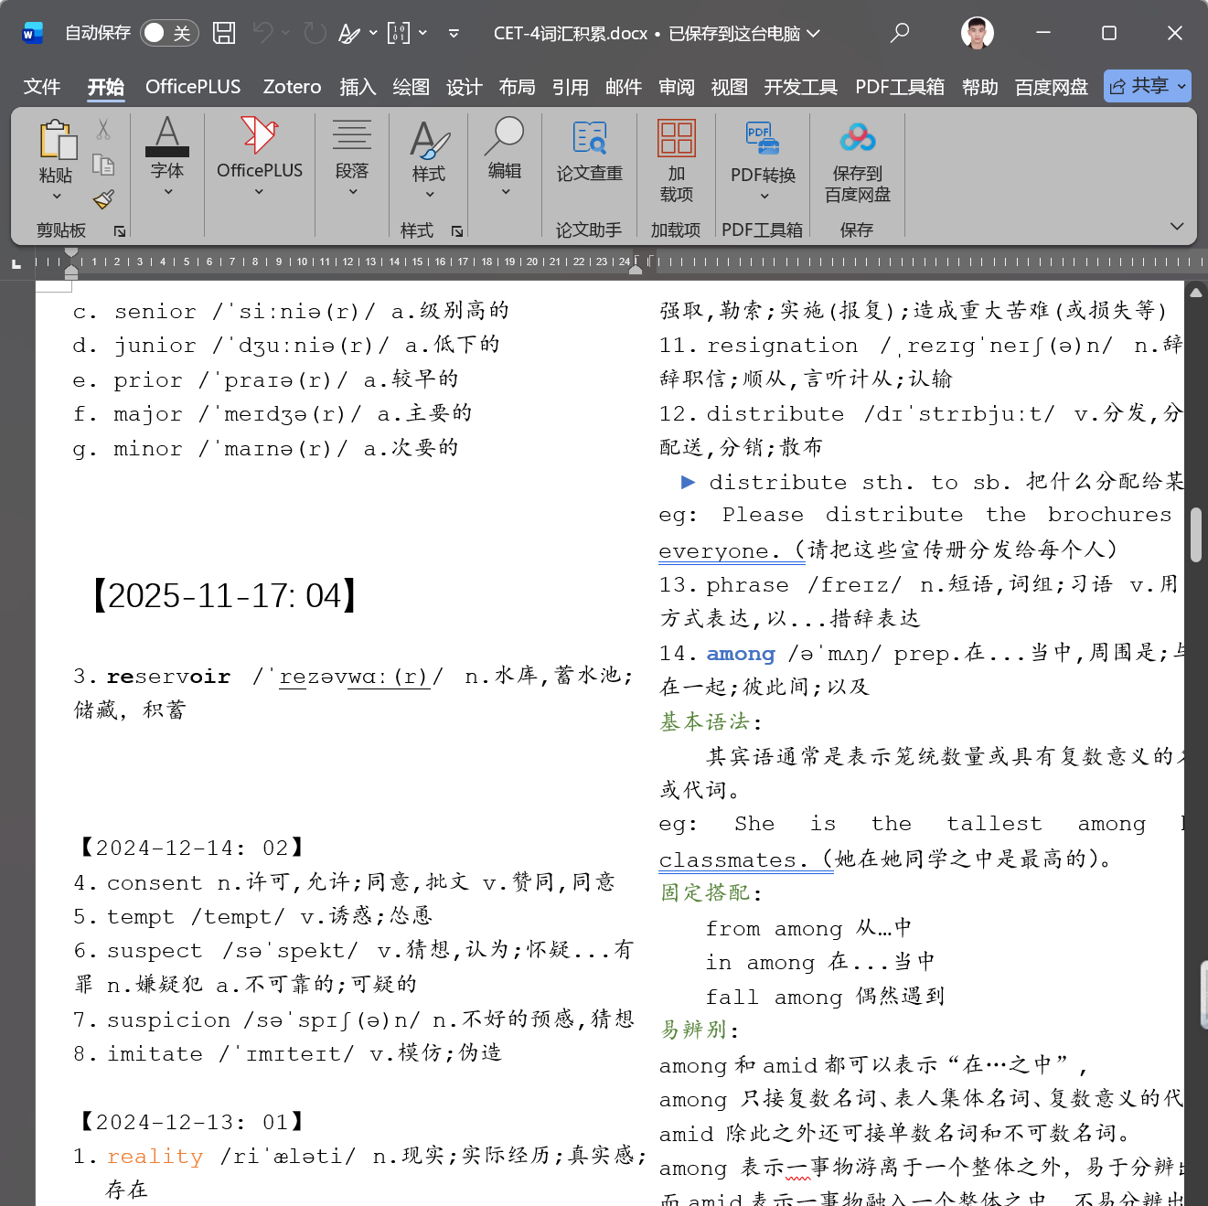Viewport: 1208px width, 1206px height.
Task: Click the Paste clipboard icon
Action: tap(57, 140)
